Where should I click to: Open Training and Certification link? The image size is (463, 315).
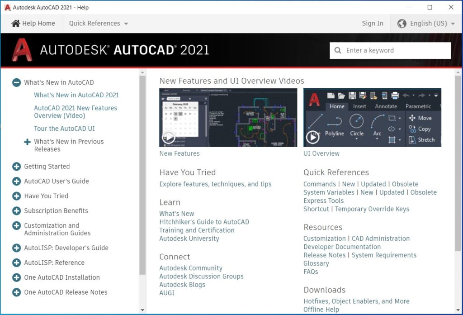pyautogui.click(x=197, y=230)
